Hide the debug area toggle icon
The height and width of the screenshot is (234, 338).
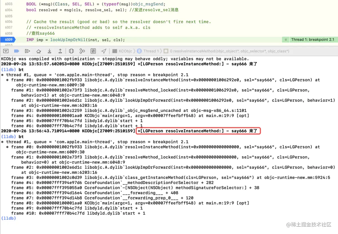tap(6, 51)
